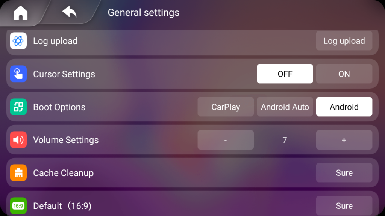Tap the back arrow icon

pyautogui.click(x=69, y=12)
